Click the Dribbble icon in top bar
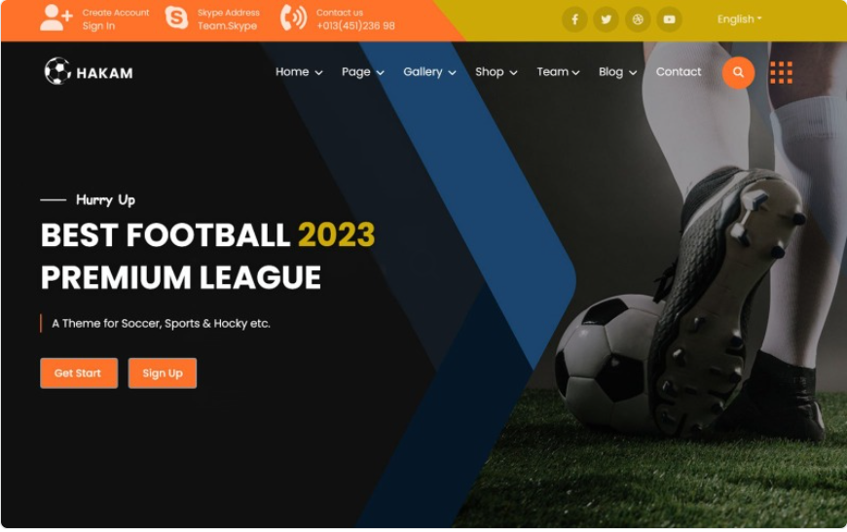Viewport: 847px width, 532px height. (x=638, y=20)
